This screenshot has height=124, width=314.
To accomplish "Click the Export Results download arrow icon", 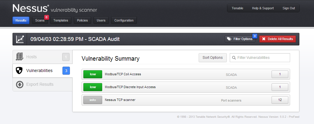I will click(20, 84).
